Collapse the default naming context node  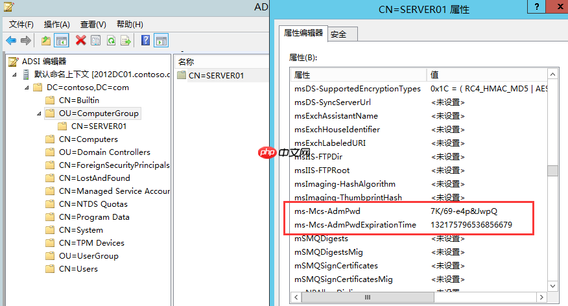click(14, 75)
